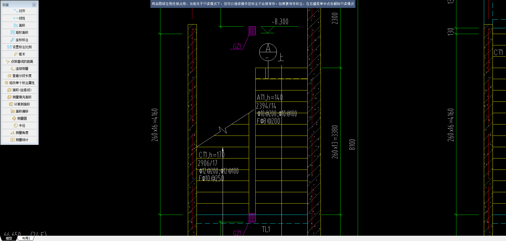This screenshot has height=241, width=506.
Task: Select the 线性 linear measurement tool
Action: [x=20, y=18]
